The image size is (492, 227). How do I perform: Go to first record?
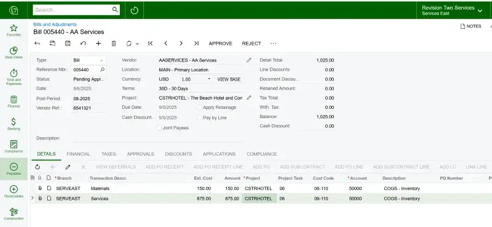(x=150, y=43)
